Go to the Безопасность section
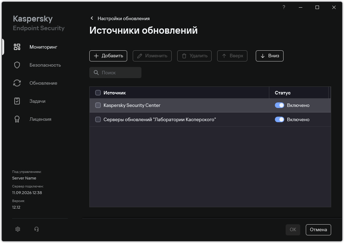Viewport: 344px width, 243px height. click(45, 65)
